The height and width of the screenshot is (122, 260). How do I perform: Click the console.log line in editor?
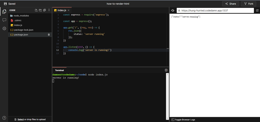(90, 50)
